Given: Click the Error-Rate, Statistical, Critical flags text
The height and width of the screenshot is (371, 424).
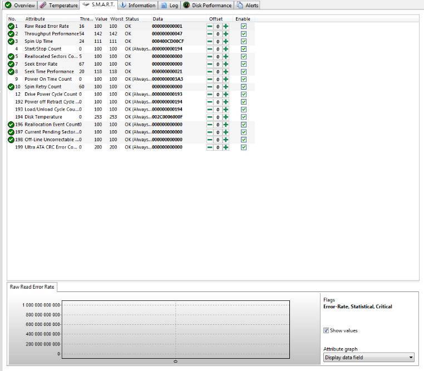Looking at the screenshot, I should 357,306.
